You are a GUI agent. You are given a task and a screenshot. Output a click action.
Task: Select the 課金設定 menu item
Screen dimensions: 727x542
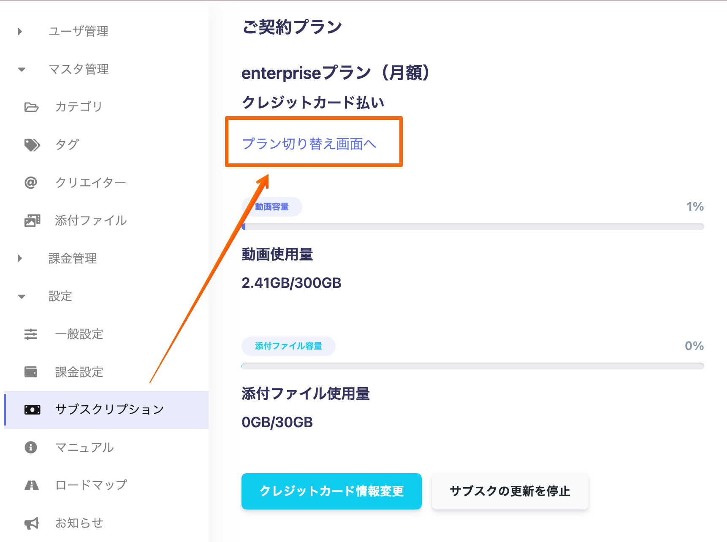pos(79,372)
